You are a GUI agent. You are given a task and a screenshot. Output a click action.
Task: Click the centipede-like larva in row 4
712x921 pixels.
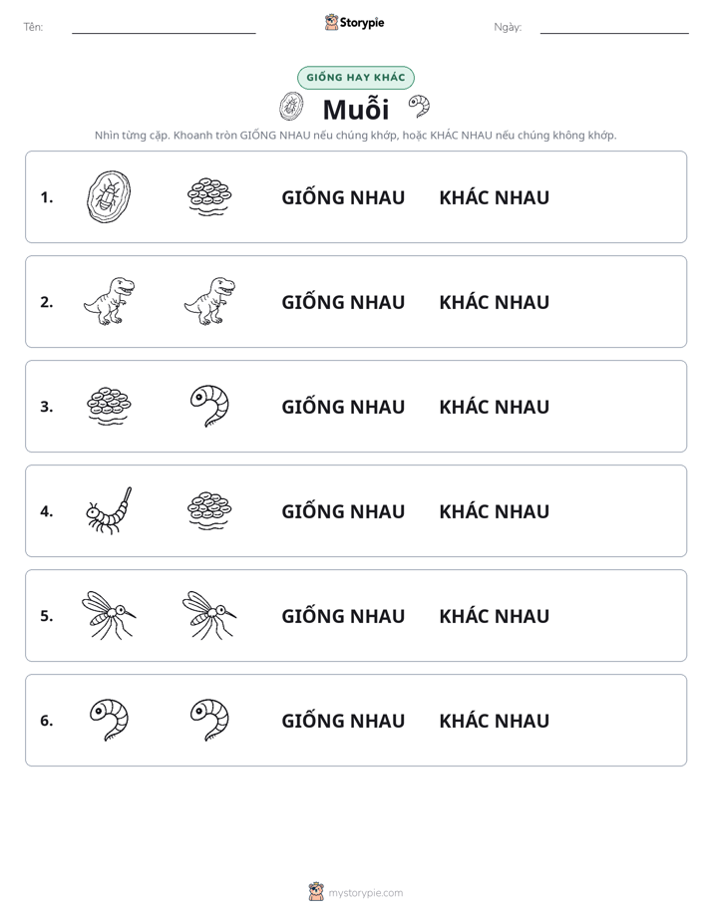click(x=109, y=510)
